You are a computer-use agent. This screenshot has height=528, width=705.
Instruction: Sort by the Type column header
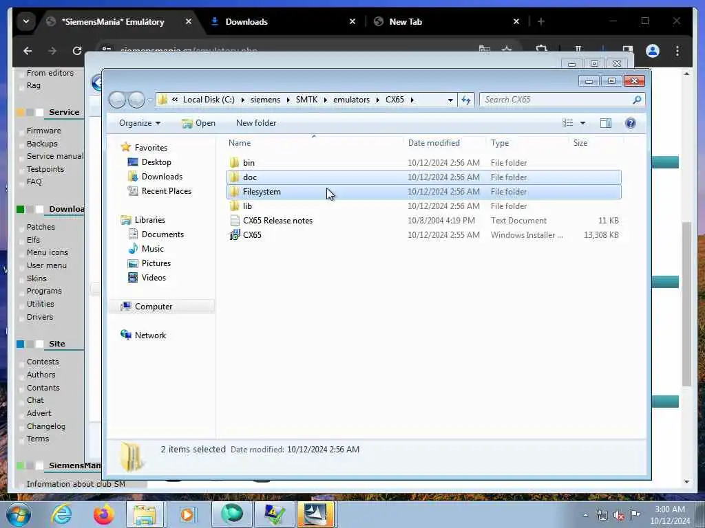tap(500, 143)
